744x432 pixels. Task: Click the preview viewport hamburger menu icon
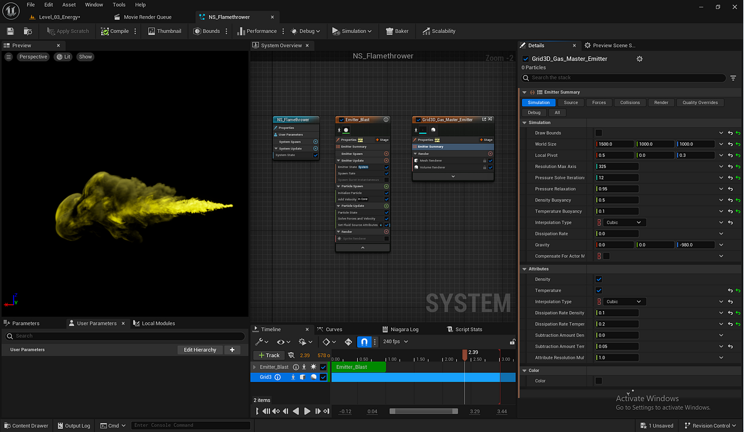9,56
